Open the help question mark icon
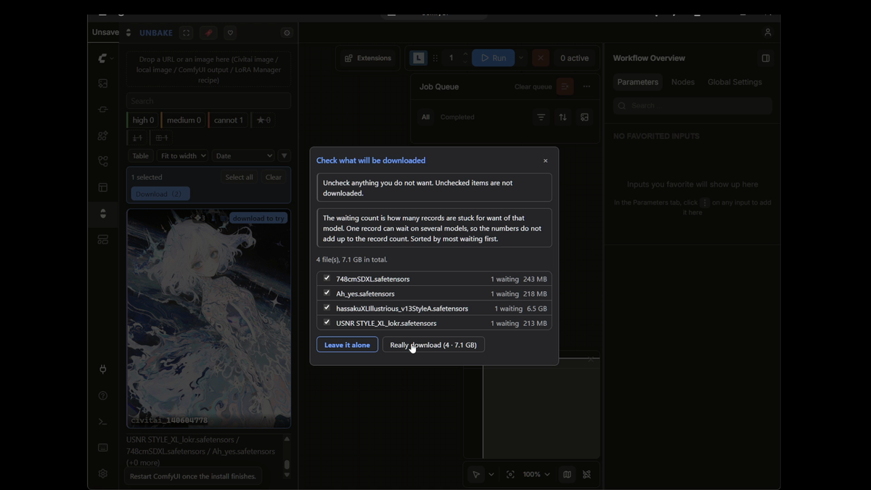This screenshot has width=871, height=490. pyautogui.click(x=103, y=396)
